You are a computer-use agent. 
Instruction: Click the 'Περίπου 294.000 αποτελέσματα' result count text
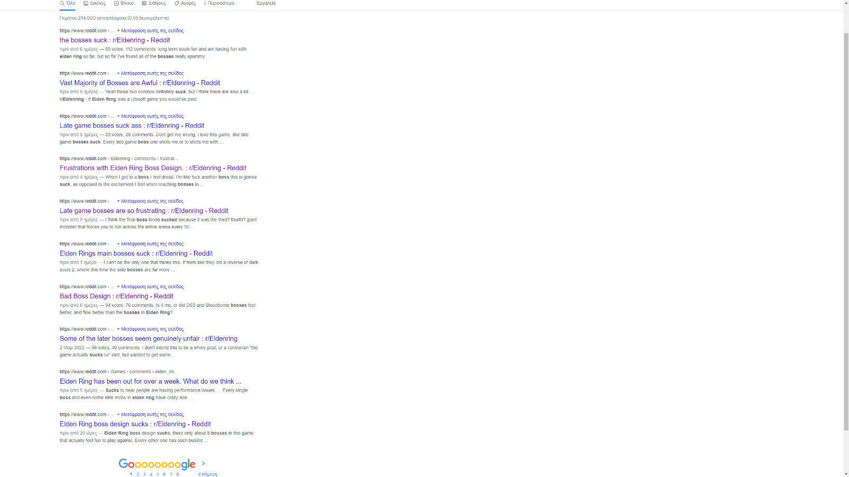(x=114, y=18)
